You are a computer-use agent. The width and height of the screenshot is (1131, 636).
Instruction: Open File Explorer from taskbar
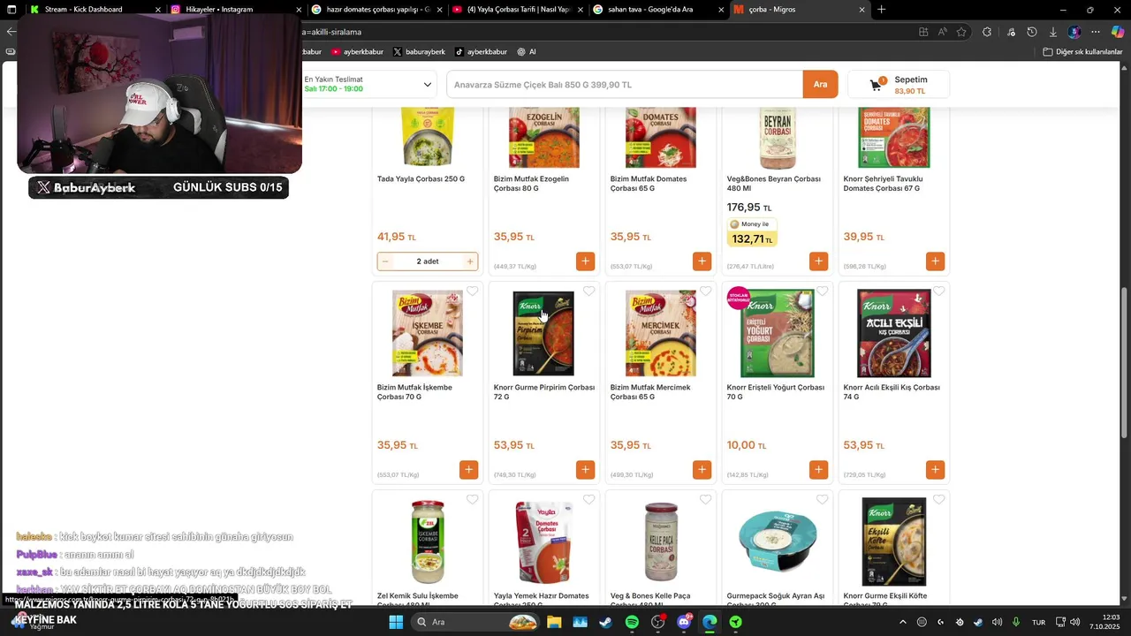(x=554, y=622)
